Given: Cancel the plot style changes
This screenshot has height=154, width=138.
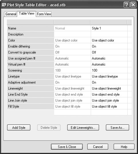Looking at the screenshot, I should coord(98,147).
